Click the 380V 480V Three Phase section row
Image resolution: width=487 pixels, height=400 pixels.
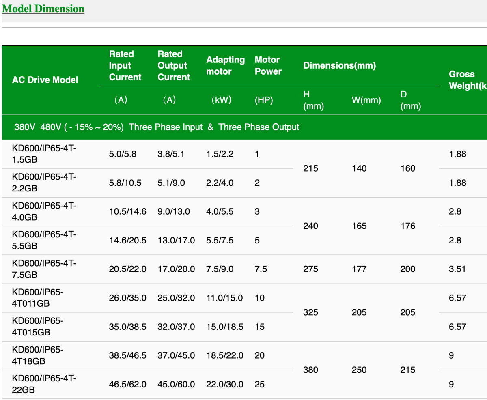[244, 127]
